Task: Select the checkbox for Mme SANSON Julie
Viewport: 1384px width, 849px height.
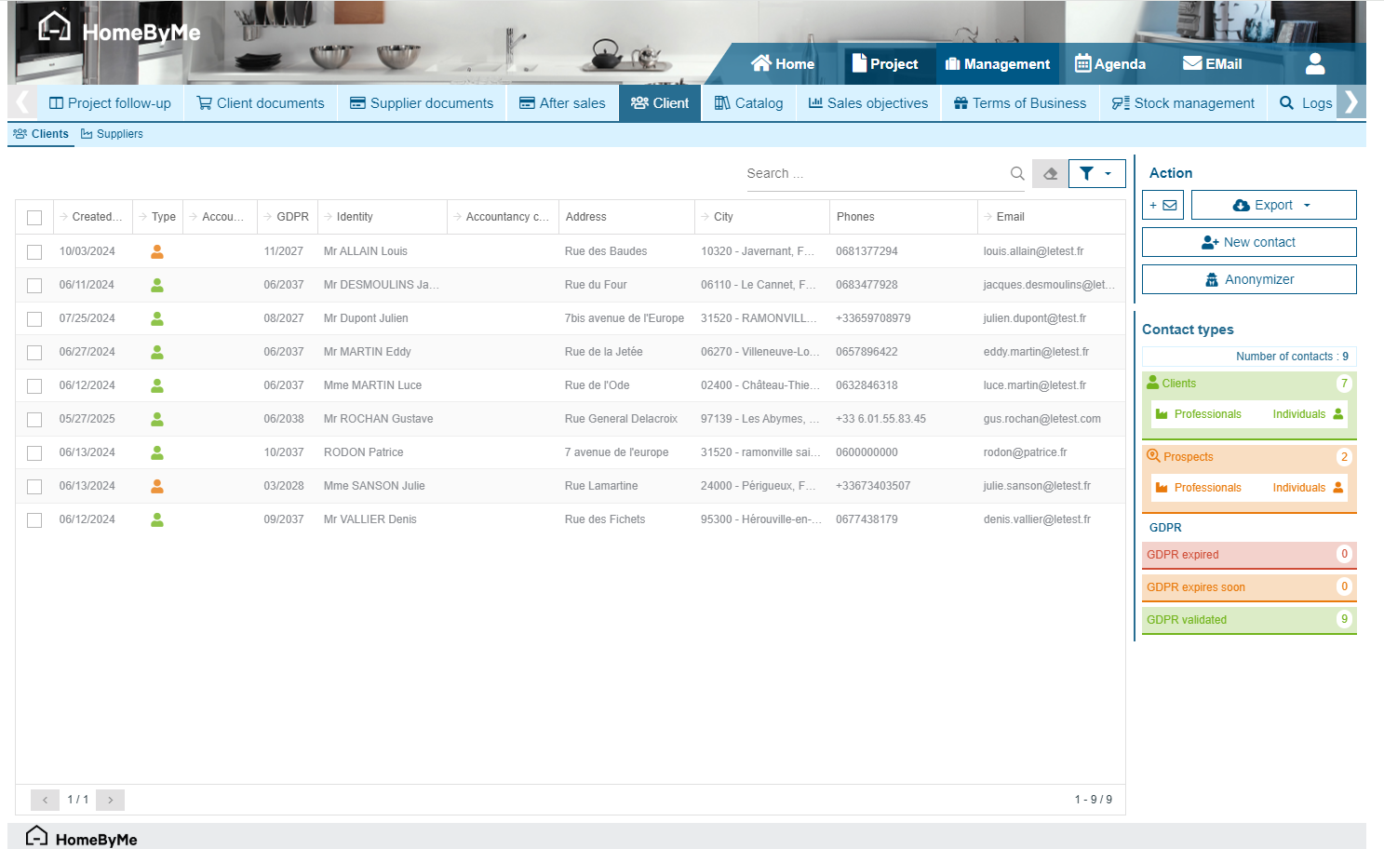Action: (34, 486)
